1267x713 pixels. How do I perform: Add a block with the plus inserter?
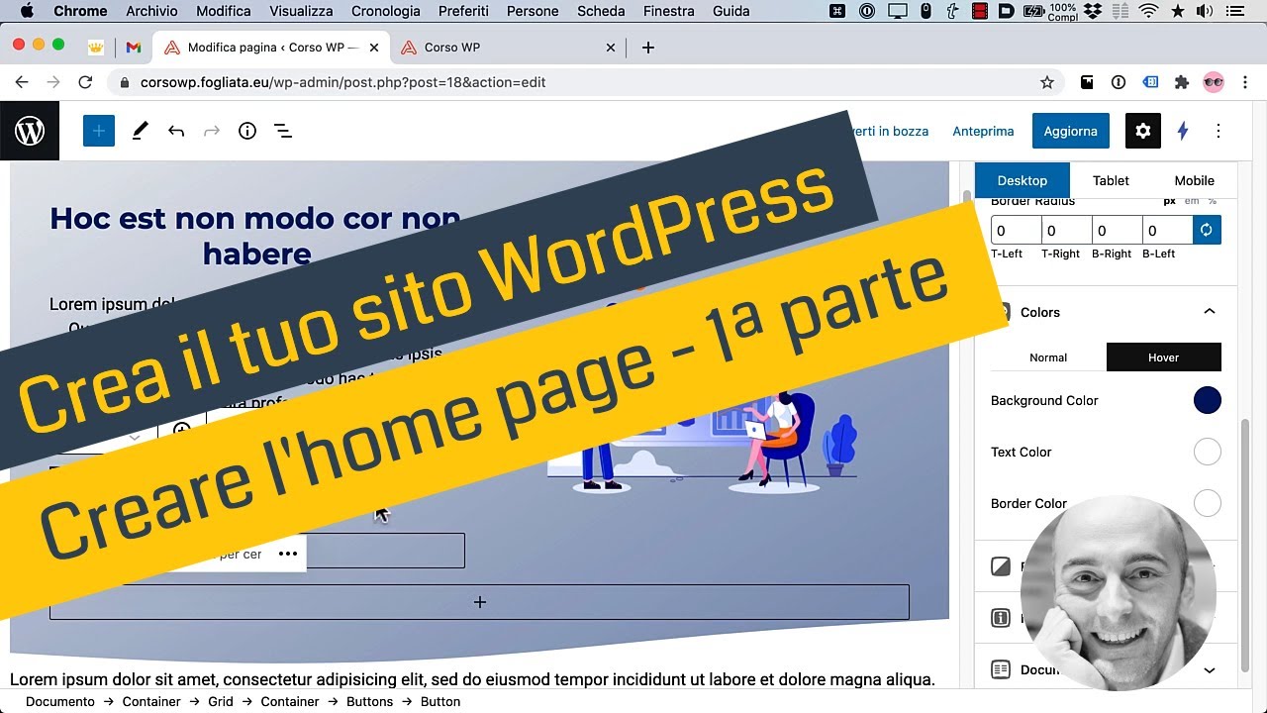(479, 602)
